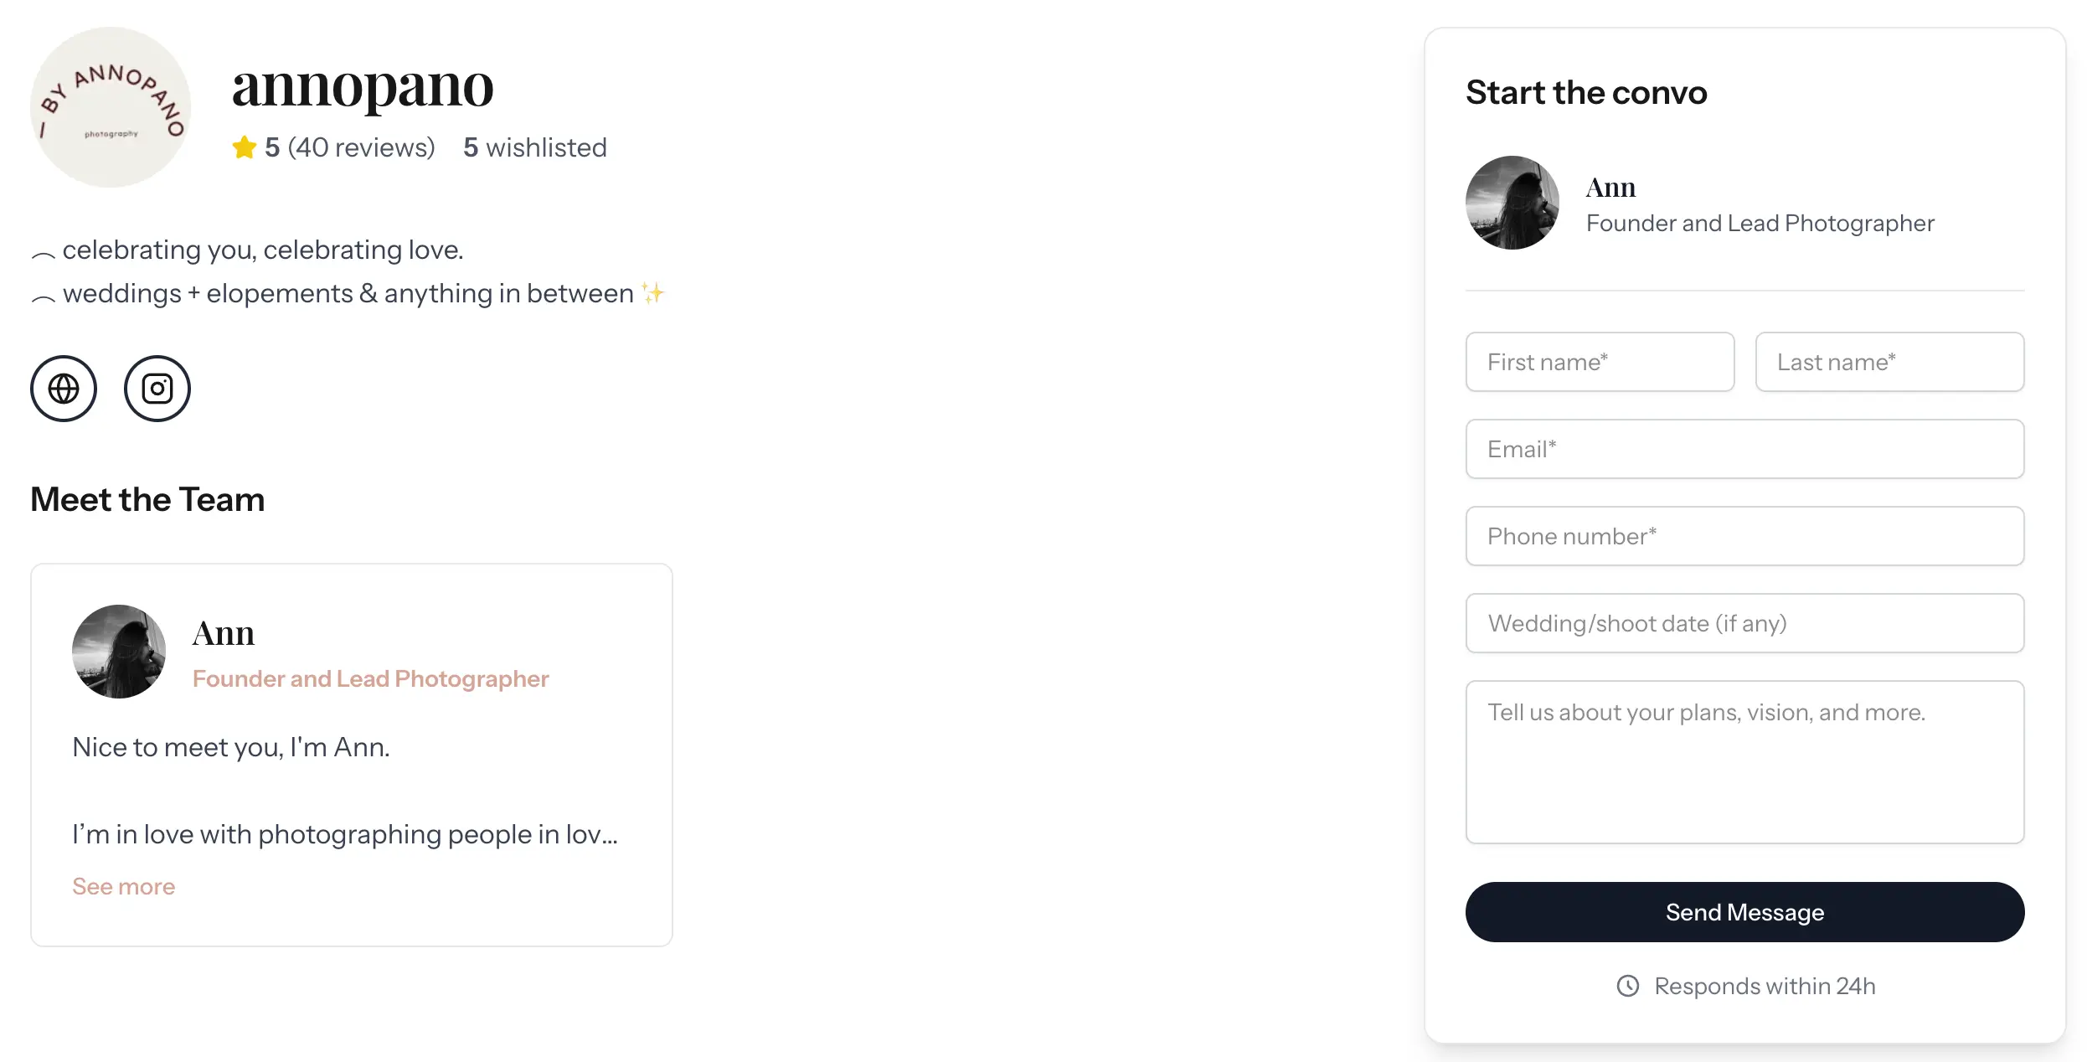Viewport: 2087px width, 1062px height.
Task: Click Ann's photo in team card
Action: tap(119, 652)
